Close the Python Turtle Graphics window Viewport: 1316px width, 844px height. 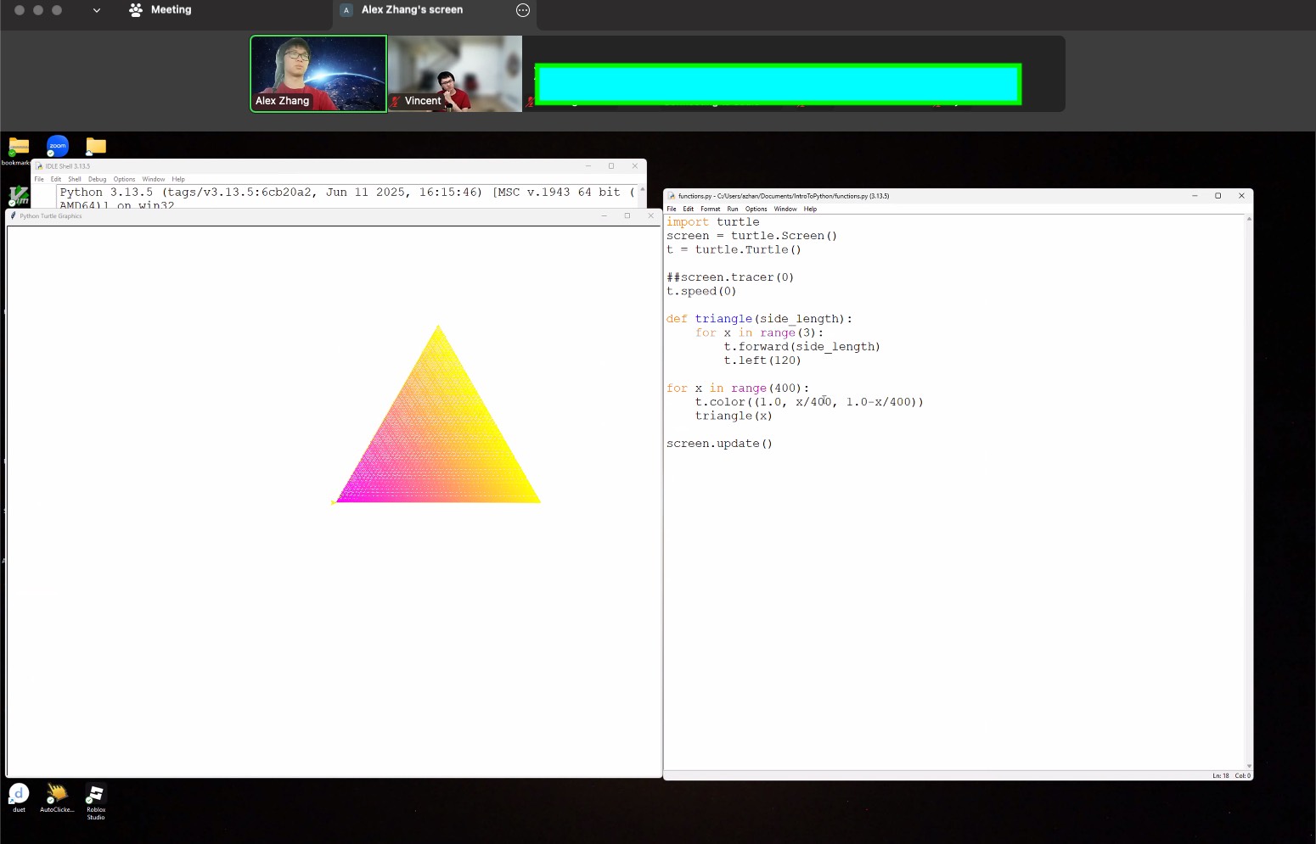coord(651,216)
